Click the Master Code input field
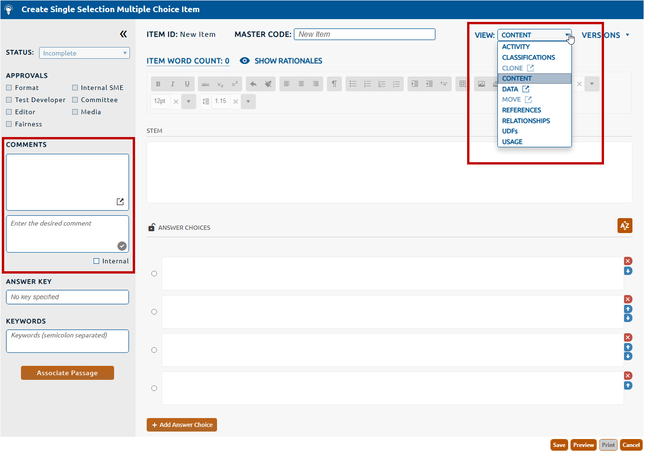 click(x=364, y=34)
